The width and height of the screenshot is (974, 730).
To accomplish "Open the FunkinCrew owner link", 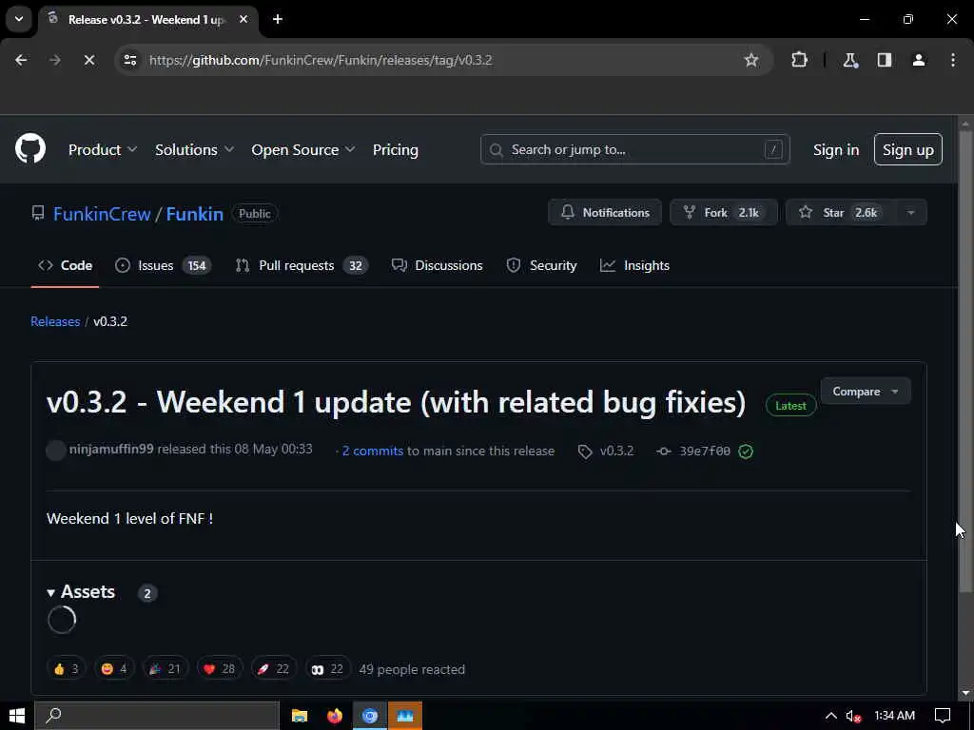I will pos(102,214).
